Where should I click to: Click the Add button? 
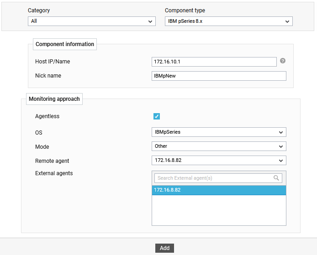[x=164, y=248]
